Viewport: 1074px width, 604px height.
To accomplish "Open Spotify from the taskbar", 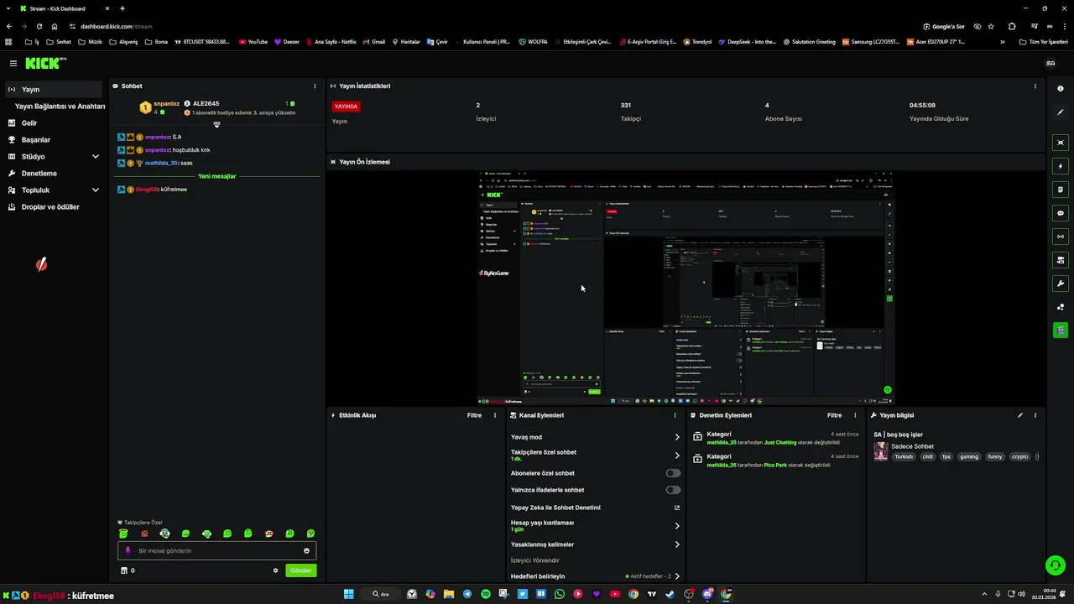I will [486, 594].
